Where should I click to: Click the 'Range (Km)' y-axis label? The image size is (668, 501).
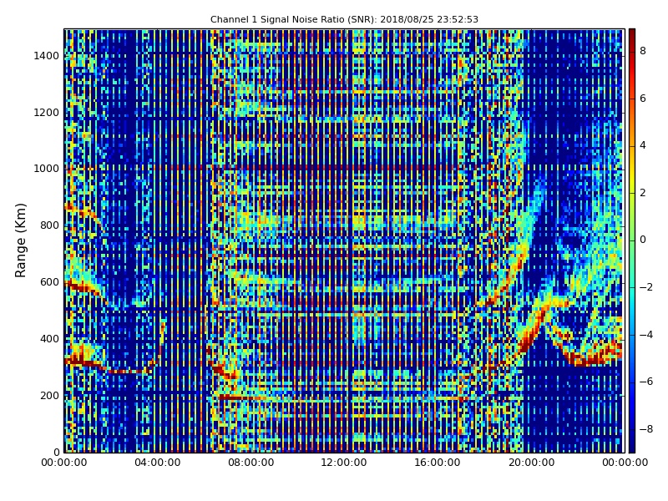(20, 240)
